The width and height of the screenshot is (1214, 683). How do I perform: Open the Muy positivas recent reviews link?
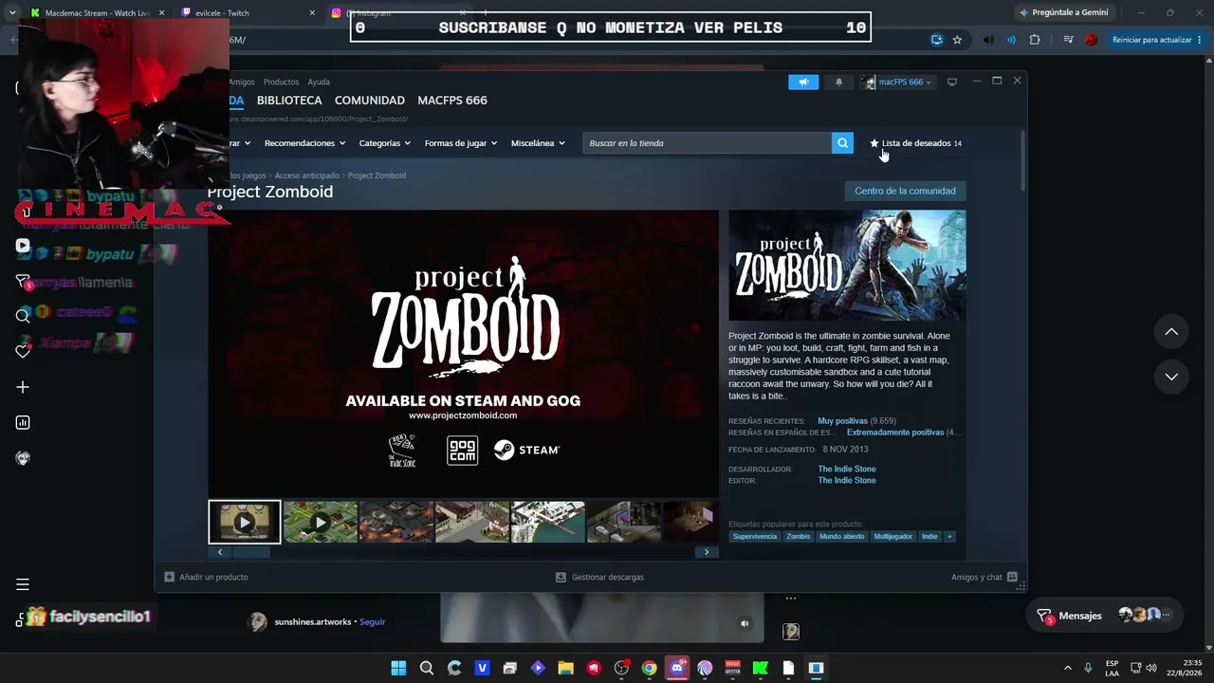pyautogui.click(x=843, y=421)
